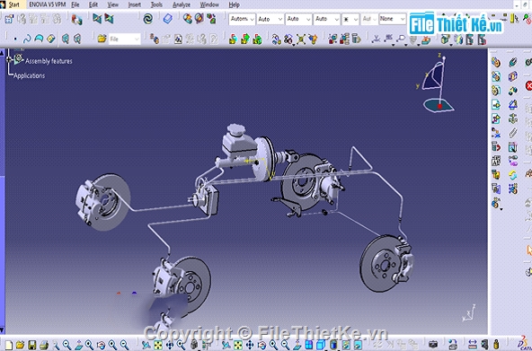Open the Analyze menu
The image size is (532, 351).
[182, 4]
